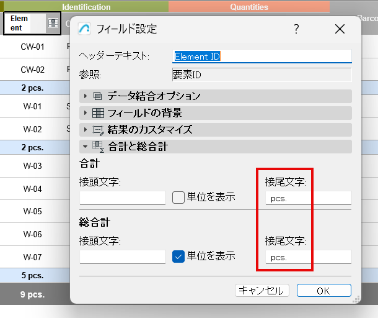Click the 9 pcs. grand total cell
Image resolution: width=378 pixels, height=318 pixels.
point(33,294)
